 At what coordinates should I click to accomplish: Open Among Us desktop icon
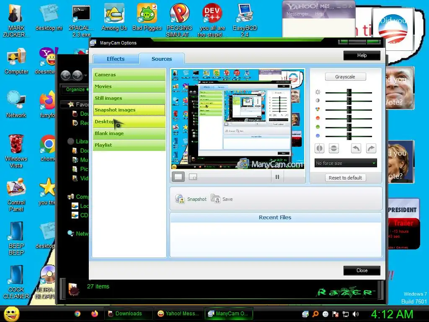click(114, 18)
